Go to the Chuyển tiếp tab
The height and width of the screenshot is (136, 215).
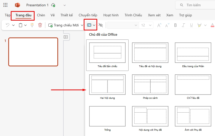point(88,15)
